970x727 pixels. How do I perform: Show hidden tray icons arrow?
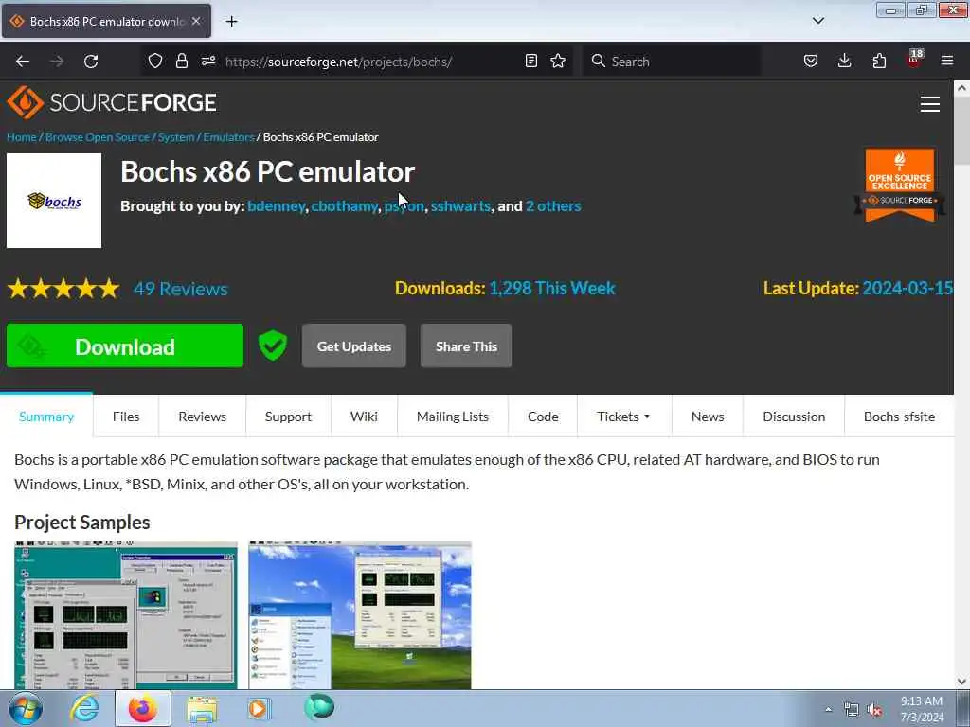(828, 709)
